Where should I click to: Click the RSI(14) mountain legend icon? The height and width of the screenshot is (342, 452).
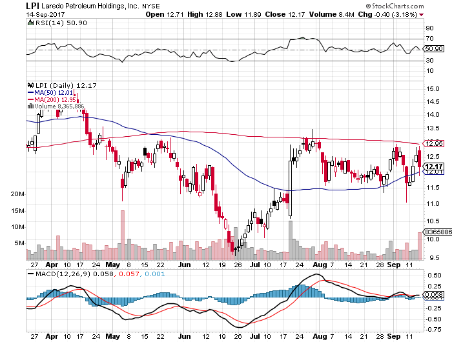28,23
